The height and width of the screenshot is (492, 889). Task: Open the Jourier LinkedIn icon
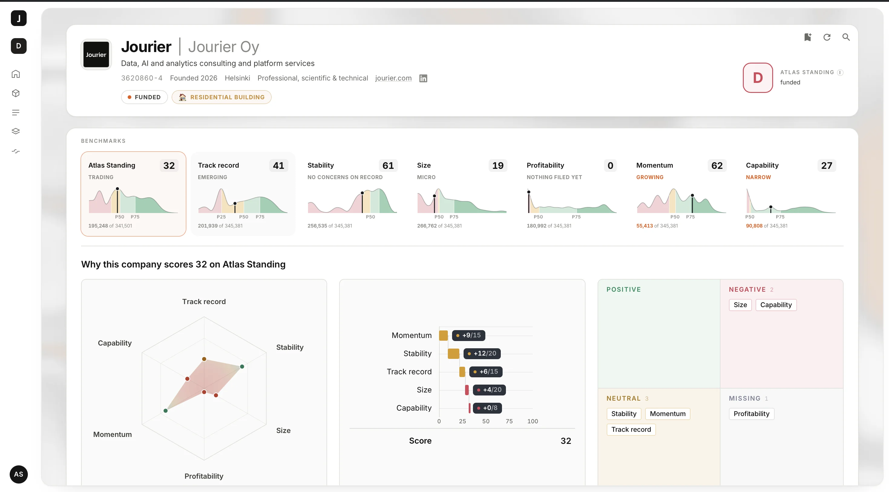coord(423,78)
